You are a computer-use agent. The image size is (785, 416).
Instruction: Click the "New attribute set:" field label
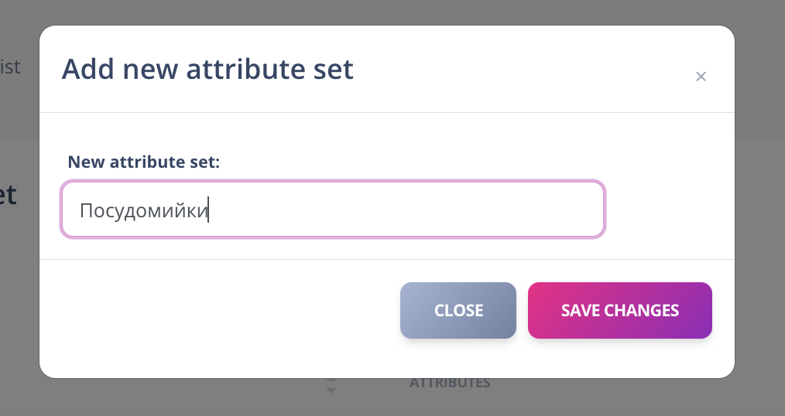(x=144, y=162)
